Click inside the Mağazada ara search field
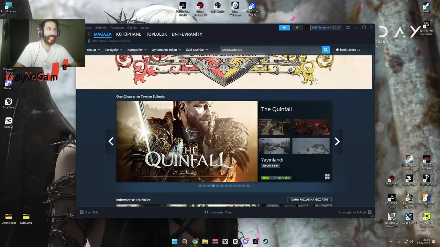 point(271,50)
